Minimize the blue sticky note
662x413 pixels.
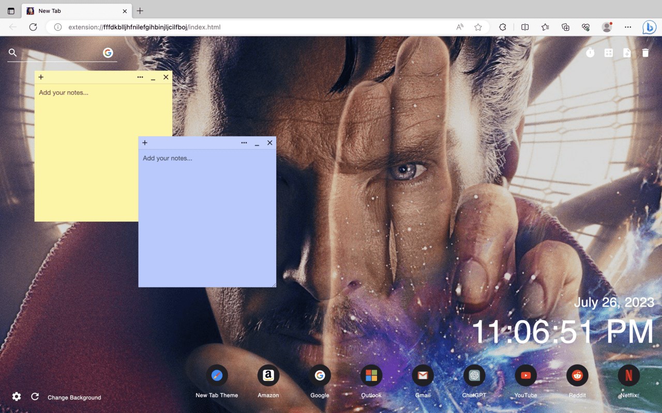pos(257,144)
